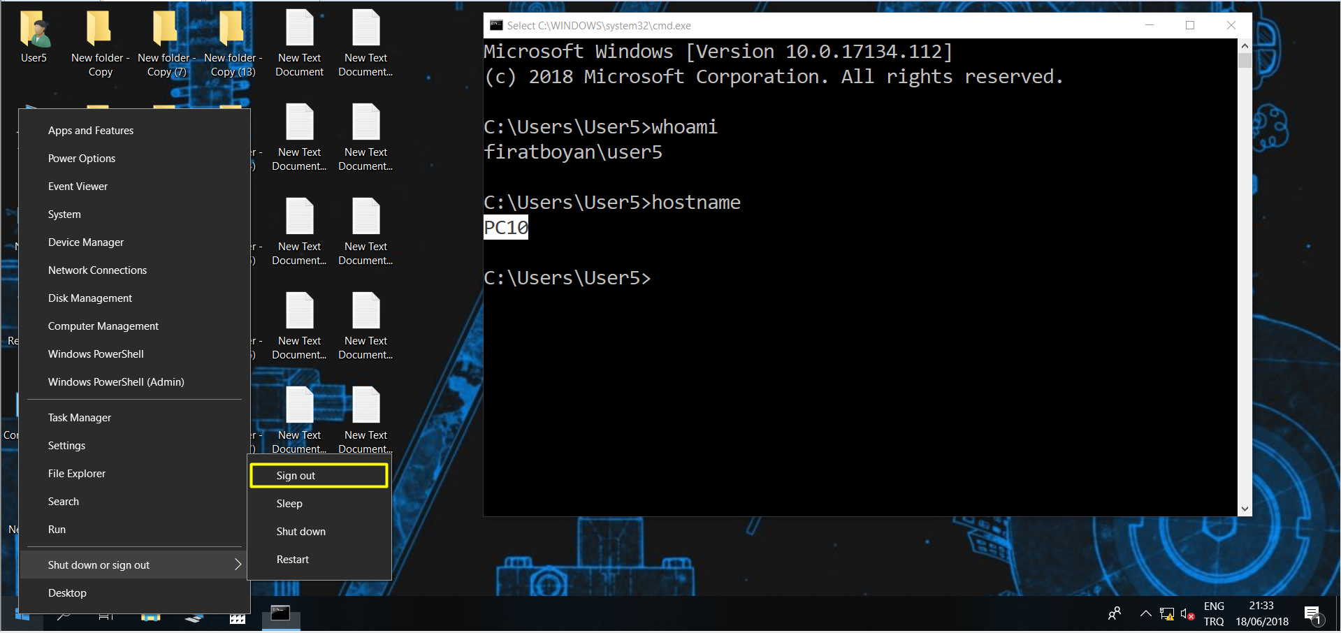Start Windows PowerShell
This screenshot has height=633, width=1341.
tap(134, 354)
